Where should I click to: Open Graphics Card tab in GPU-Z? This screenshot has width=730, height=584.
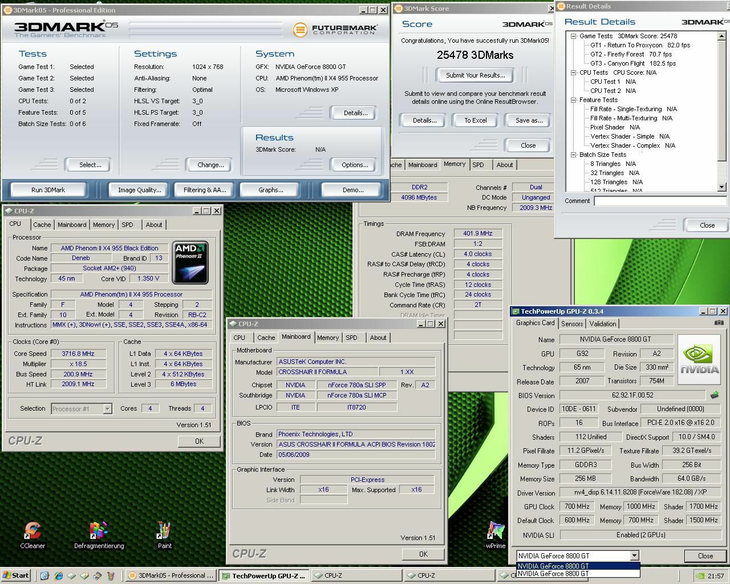(536, 323)
